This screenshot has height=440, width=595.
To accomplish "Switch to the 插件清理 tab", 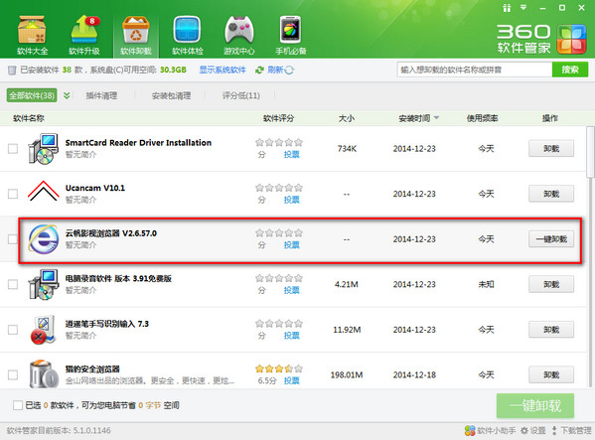I will point(101,95).
